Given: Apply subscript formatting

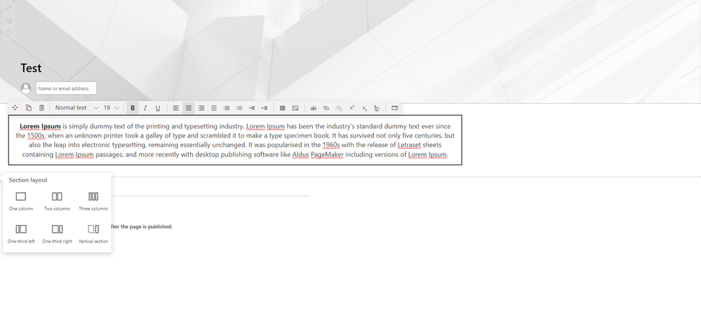Looking at the screenshot, I should pos(364,108).
